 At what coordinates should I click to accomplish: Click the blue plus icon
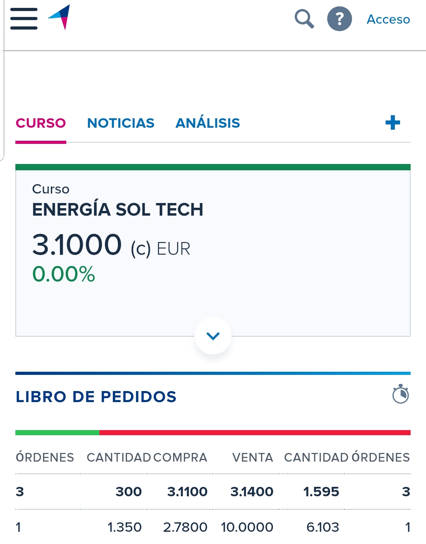coord(392,123)
